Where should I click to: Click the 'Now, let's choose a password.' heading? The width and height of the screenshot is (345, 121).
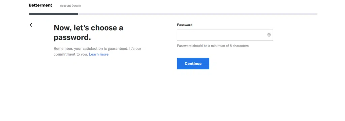tap(89, 33)
